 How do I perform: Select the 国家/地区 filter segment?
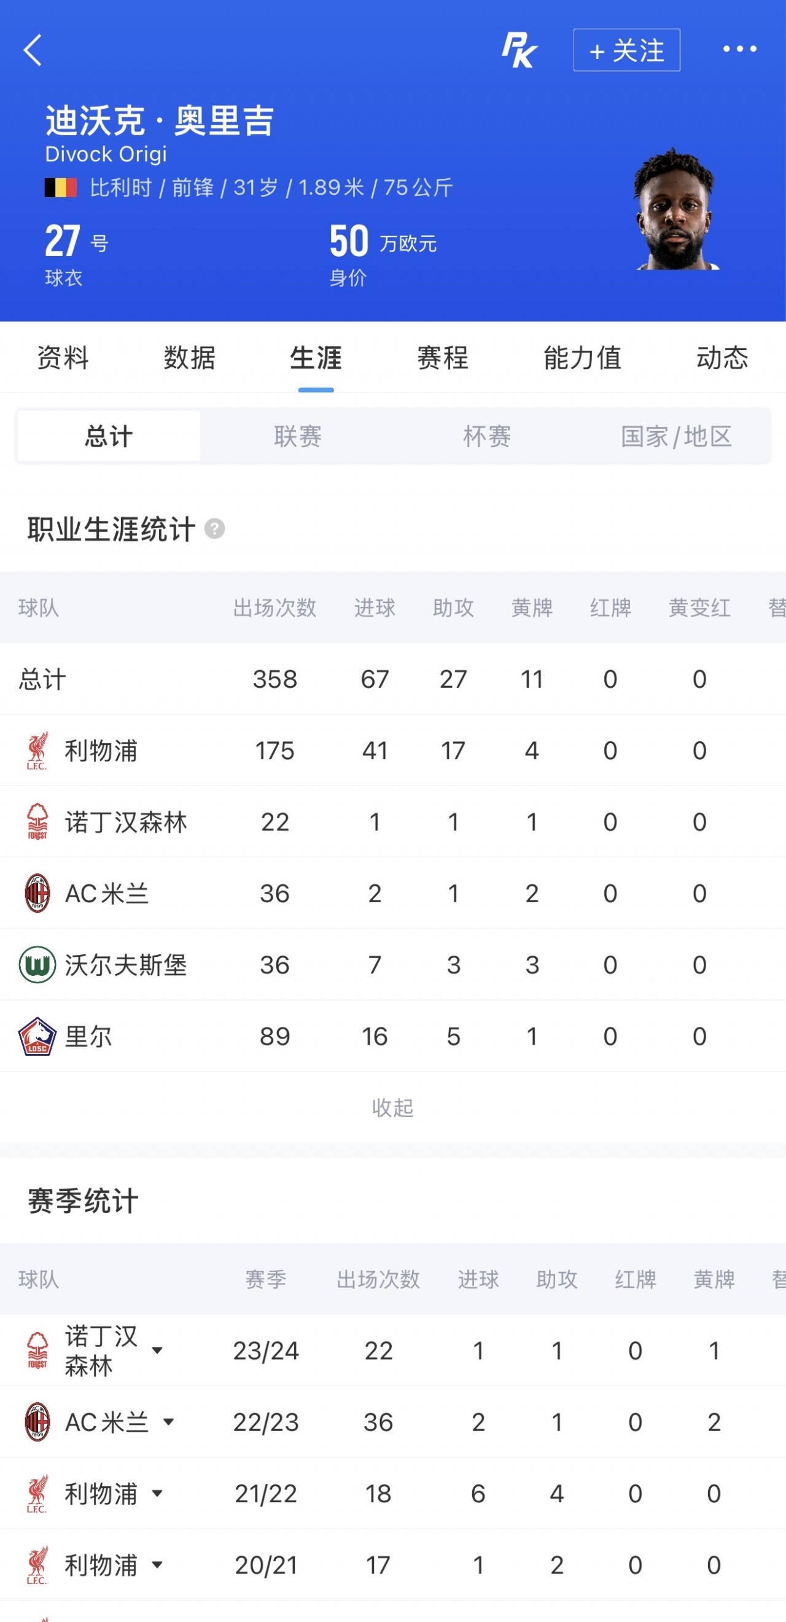tap(677, 435)
